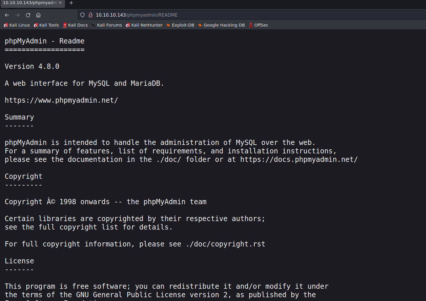Open Google Hacking DB bookmark

[221, 25]
